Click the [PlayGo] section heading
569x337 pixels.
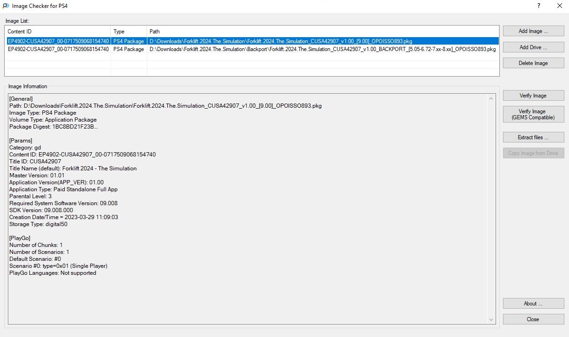pyautogui.click(x=20, y=238)
